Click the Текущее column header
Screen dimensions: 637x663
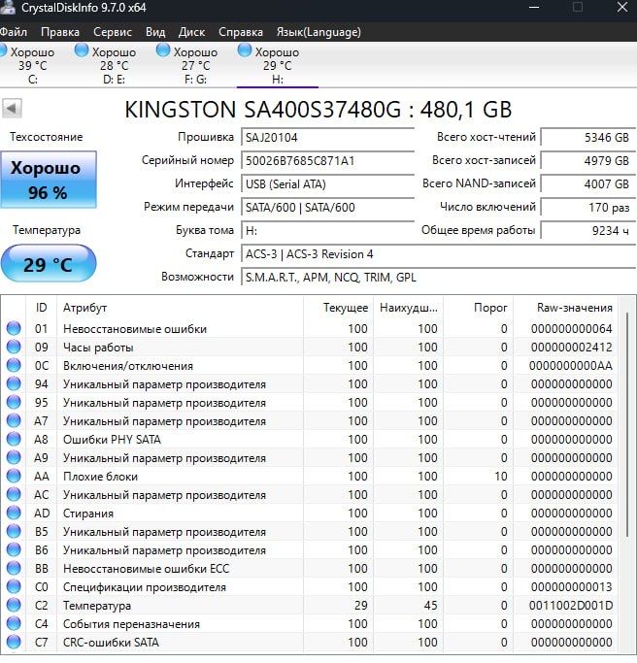pos(338,308)
